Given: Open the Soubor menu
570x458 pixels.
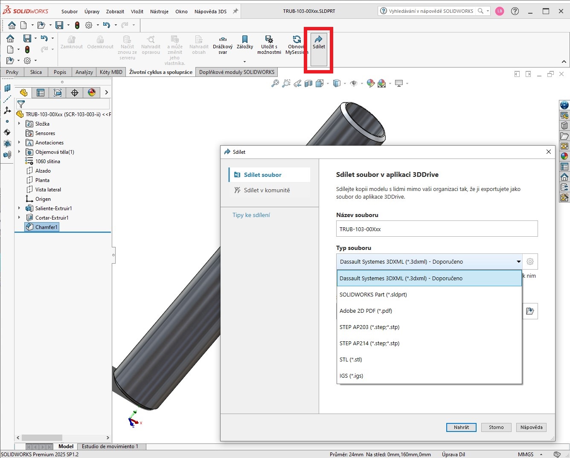Looking at the screenshot, I should [x=70, y=12].
